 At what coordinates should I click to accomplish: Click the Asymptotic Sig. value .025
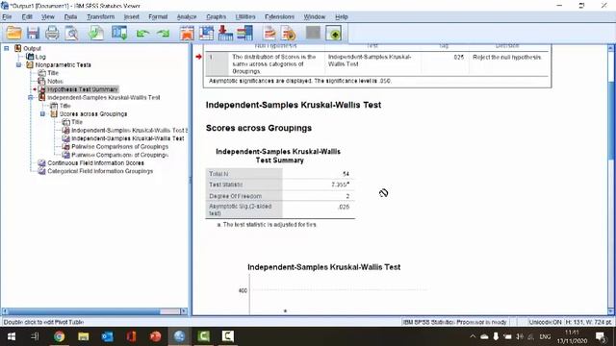coord(344,207)
